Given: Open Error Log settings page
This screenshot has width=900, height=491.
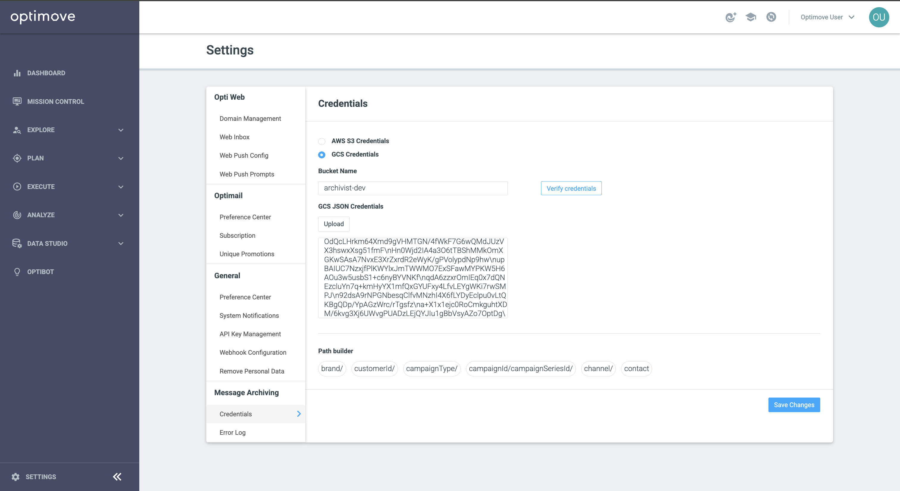Looking at the screenshot, I should (x=232, y=432).
